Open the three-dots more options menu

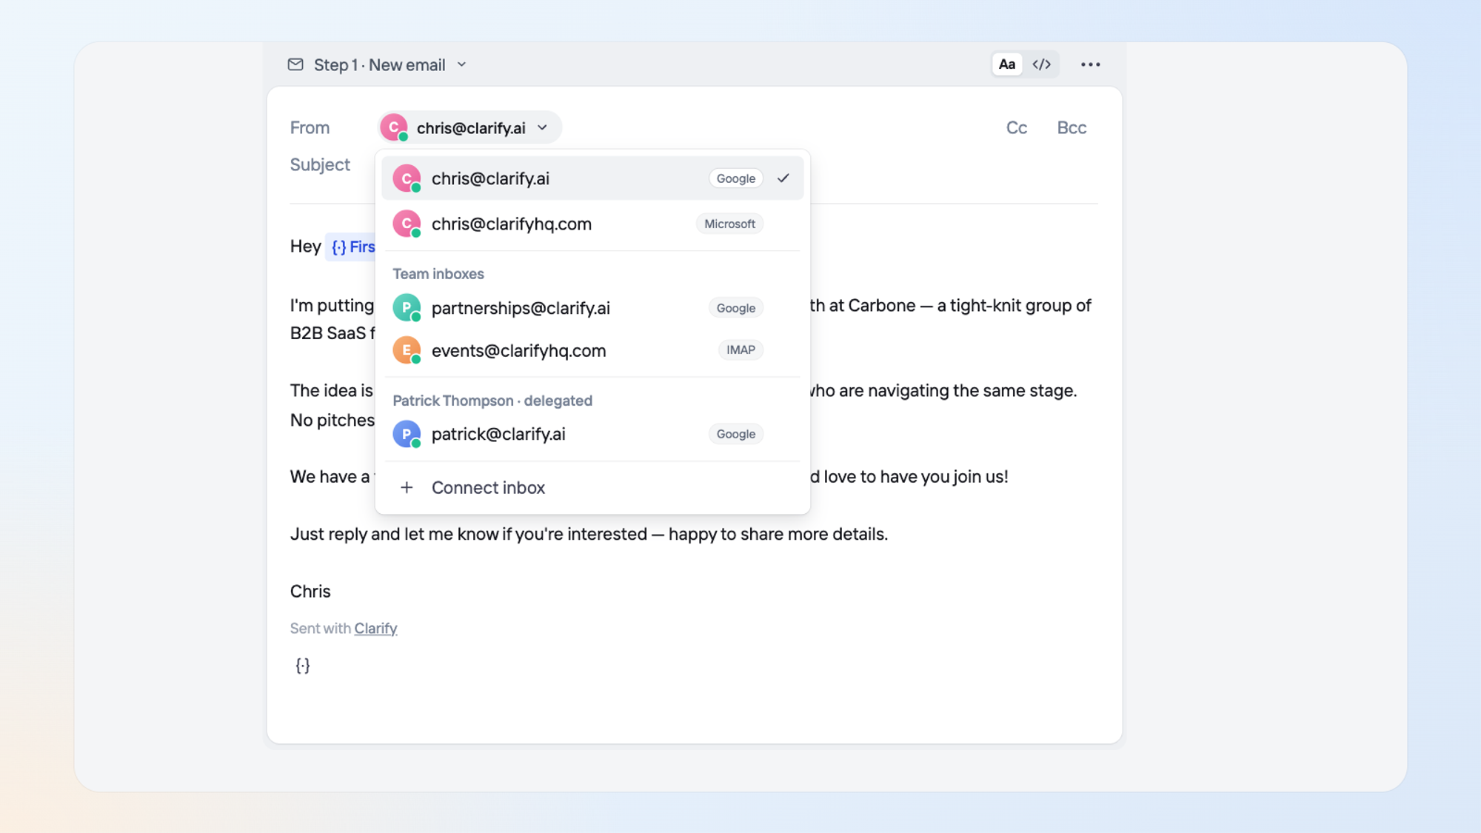click(1090, 64)
